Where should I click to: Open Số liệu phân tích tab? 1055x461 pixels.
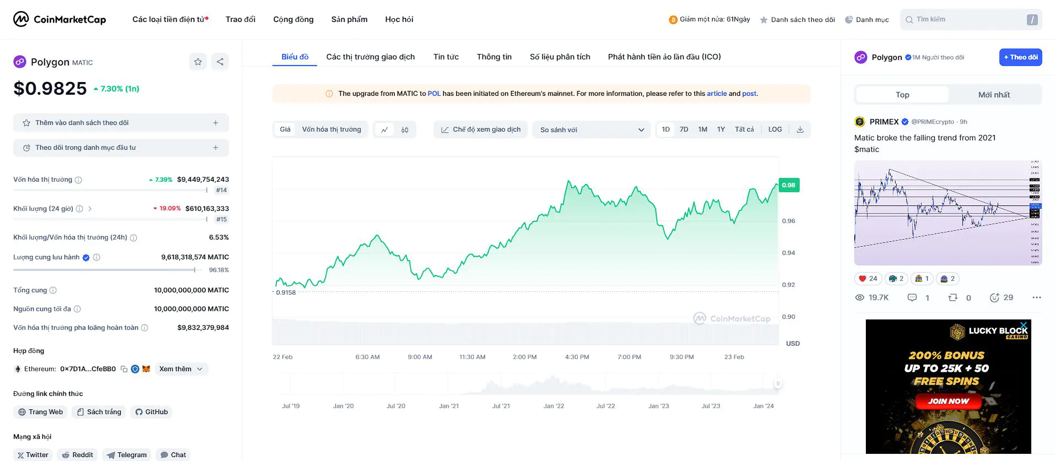[560, 57]
